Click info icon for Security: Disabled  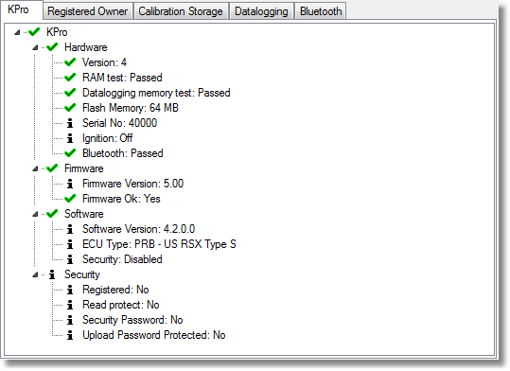pyautogui.click(x=70, y=259)
